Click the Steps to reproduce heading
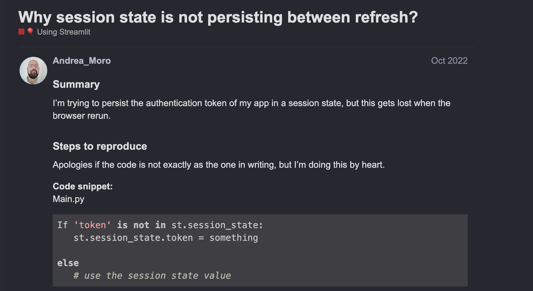This screenshot has height=291, width=533. click(100, 146)
